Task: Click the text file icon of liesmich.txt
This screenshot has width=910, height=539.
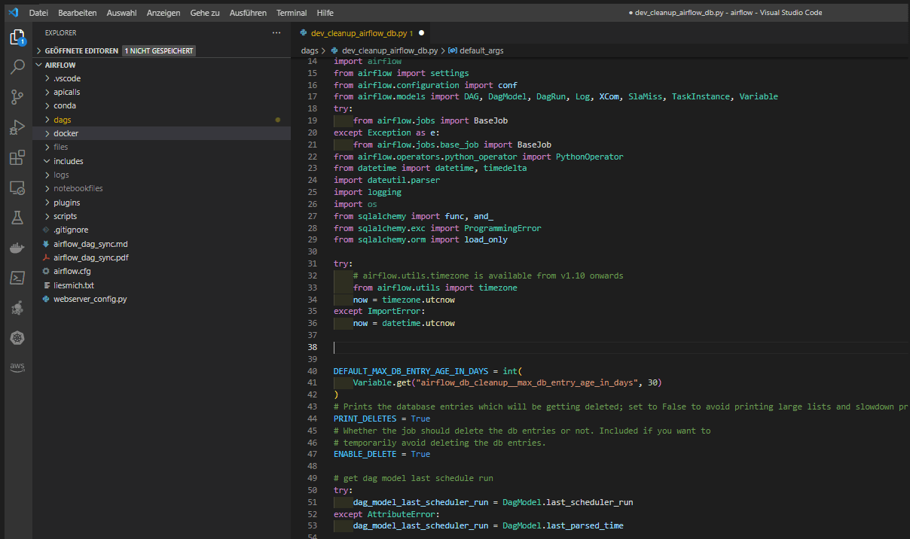Action: pos(46,285)
